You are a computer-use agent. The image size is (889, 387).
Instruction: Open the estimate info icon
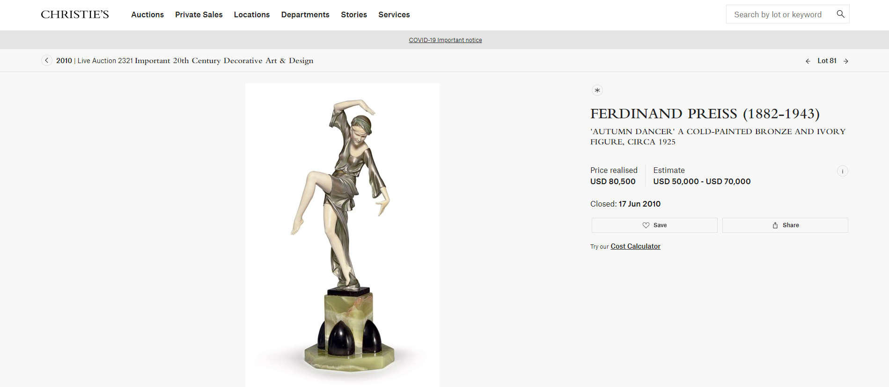842,171
